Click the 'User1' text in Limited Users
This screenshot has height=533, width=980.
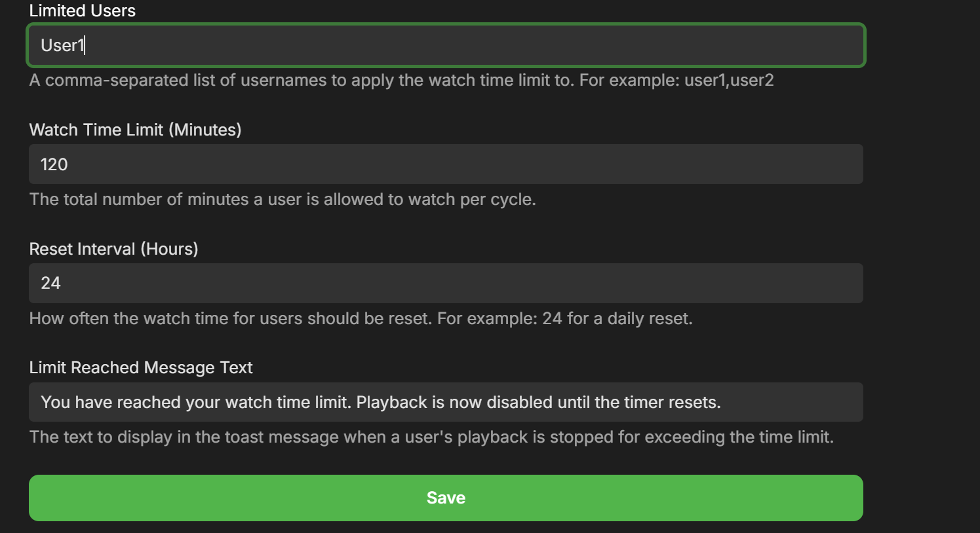62,45
